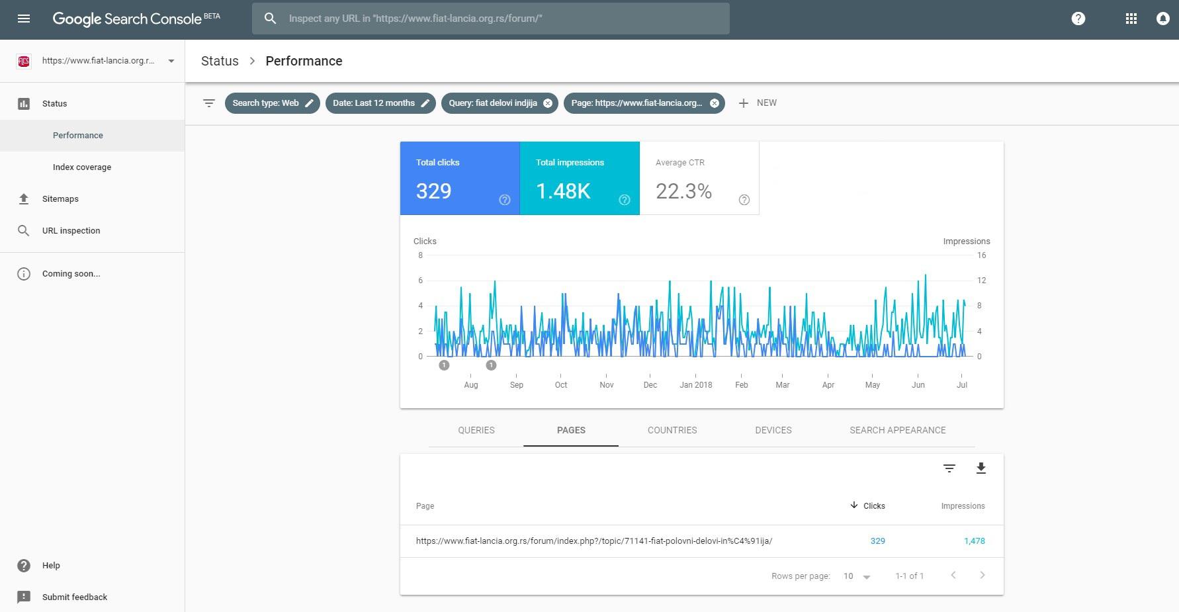Screen dimensions: 1179x612
Task: Go to next table page arrow
Action: 983,576
